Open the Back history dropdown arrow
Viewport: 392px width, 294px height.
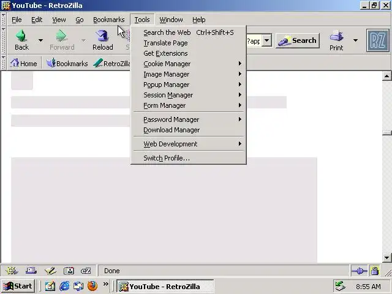pos(40,40)
